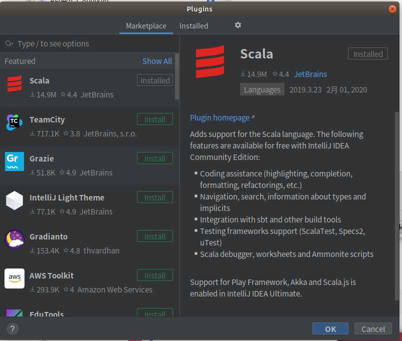Viewport: 402px width, 341px height.
Task: Select the Gradianto plugin title
Action: point(48,236)
